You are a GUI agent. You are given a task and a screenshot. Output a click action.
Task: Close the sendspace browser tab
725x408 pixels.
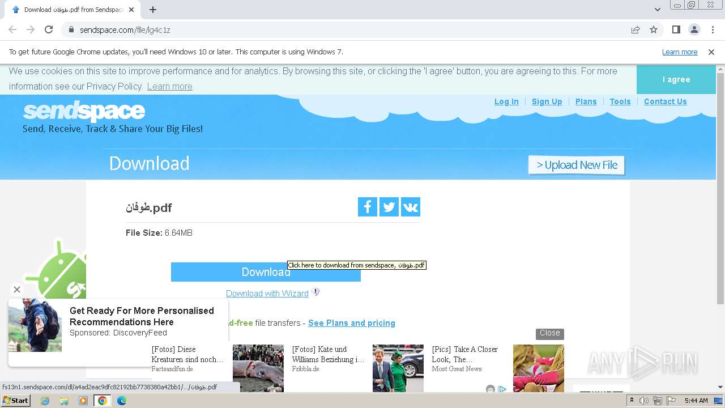click(x=131, y=10)
